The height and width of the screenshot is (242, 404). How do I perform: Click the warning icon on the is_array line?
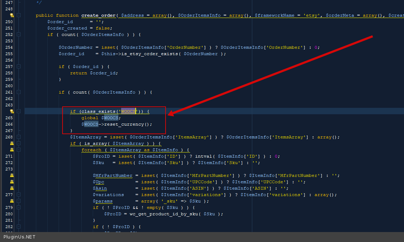tap(12, 143)
